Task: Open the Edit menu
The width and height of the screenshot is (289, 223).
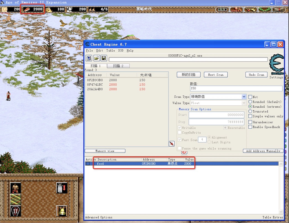Action: tap(99, 51)
